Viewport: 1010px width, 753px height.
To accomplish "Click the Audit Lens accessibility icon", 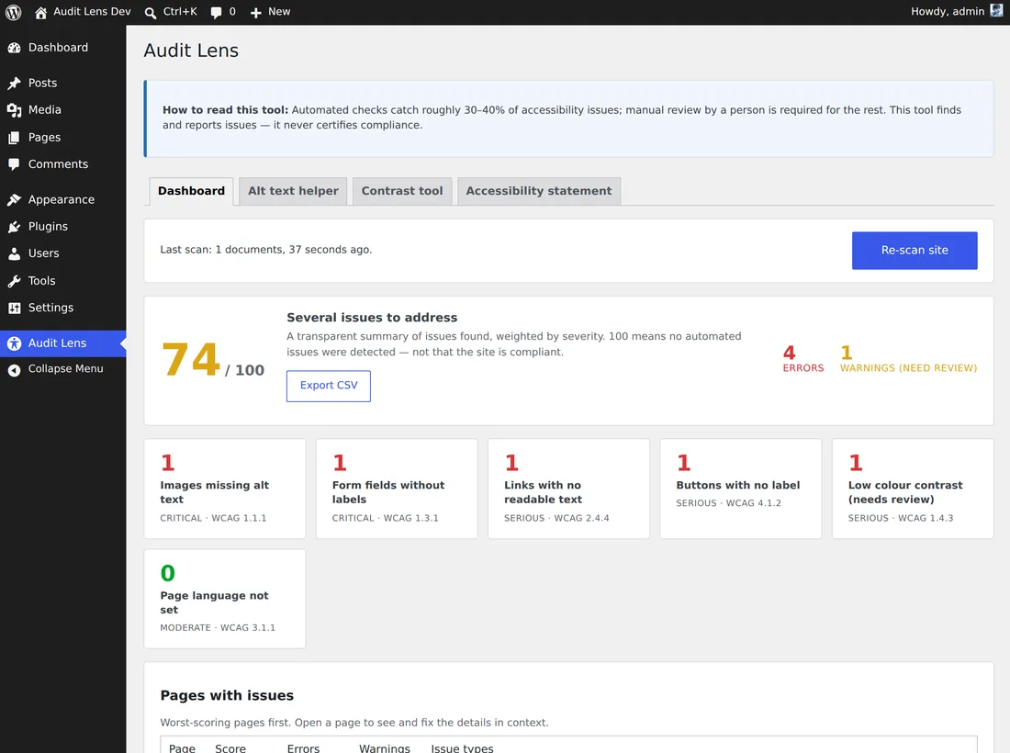I will click(14, 343).
